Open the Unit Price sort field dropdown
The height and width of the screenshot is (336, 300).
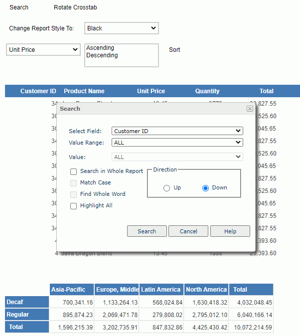(x=43, y=50)
